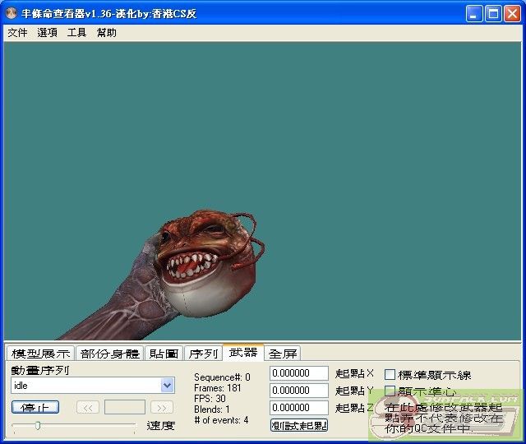Click the previous frame << button

click(x=88, y=407)
